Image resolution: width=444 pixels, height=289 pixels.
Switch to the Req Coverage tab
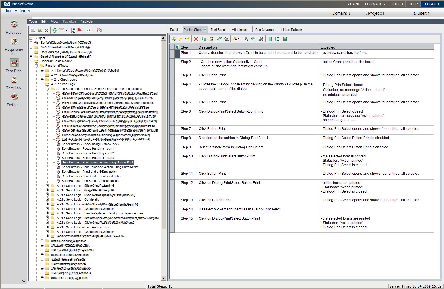[265, 30]
